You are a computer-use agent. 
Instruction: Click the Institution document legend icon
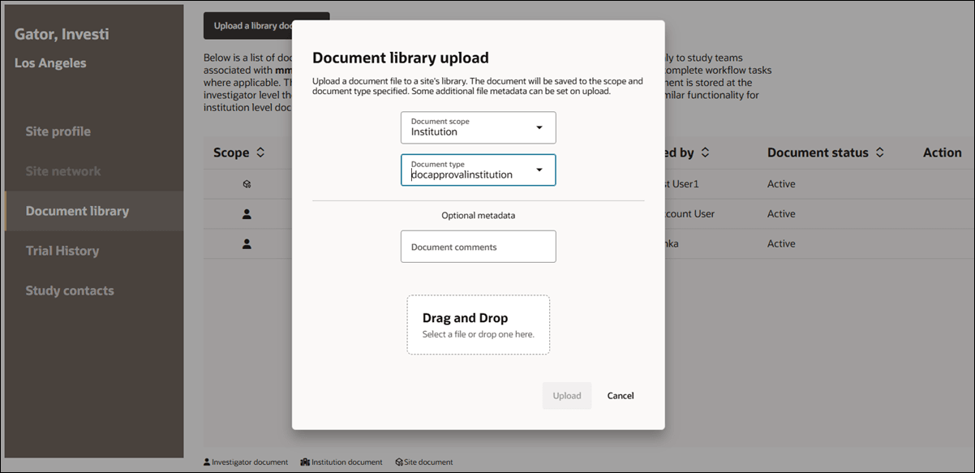[x=306, y=461]
